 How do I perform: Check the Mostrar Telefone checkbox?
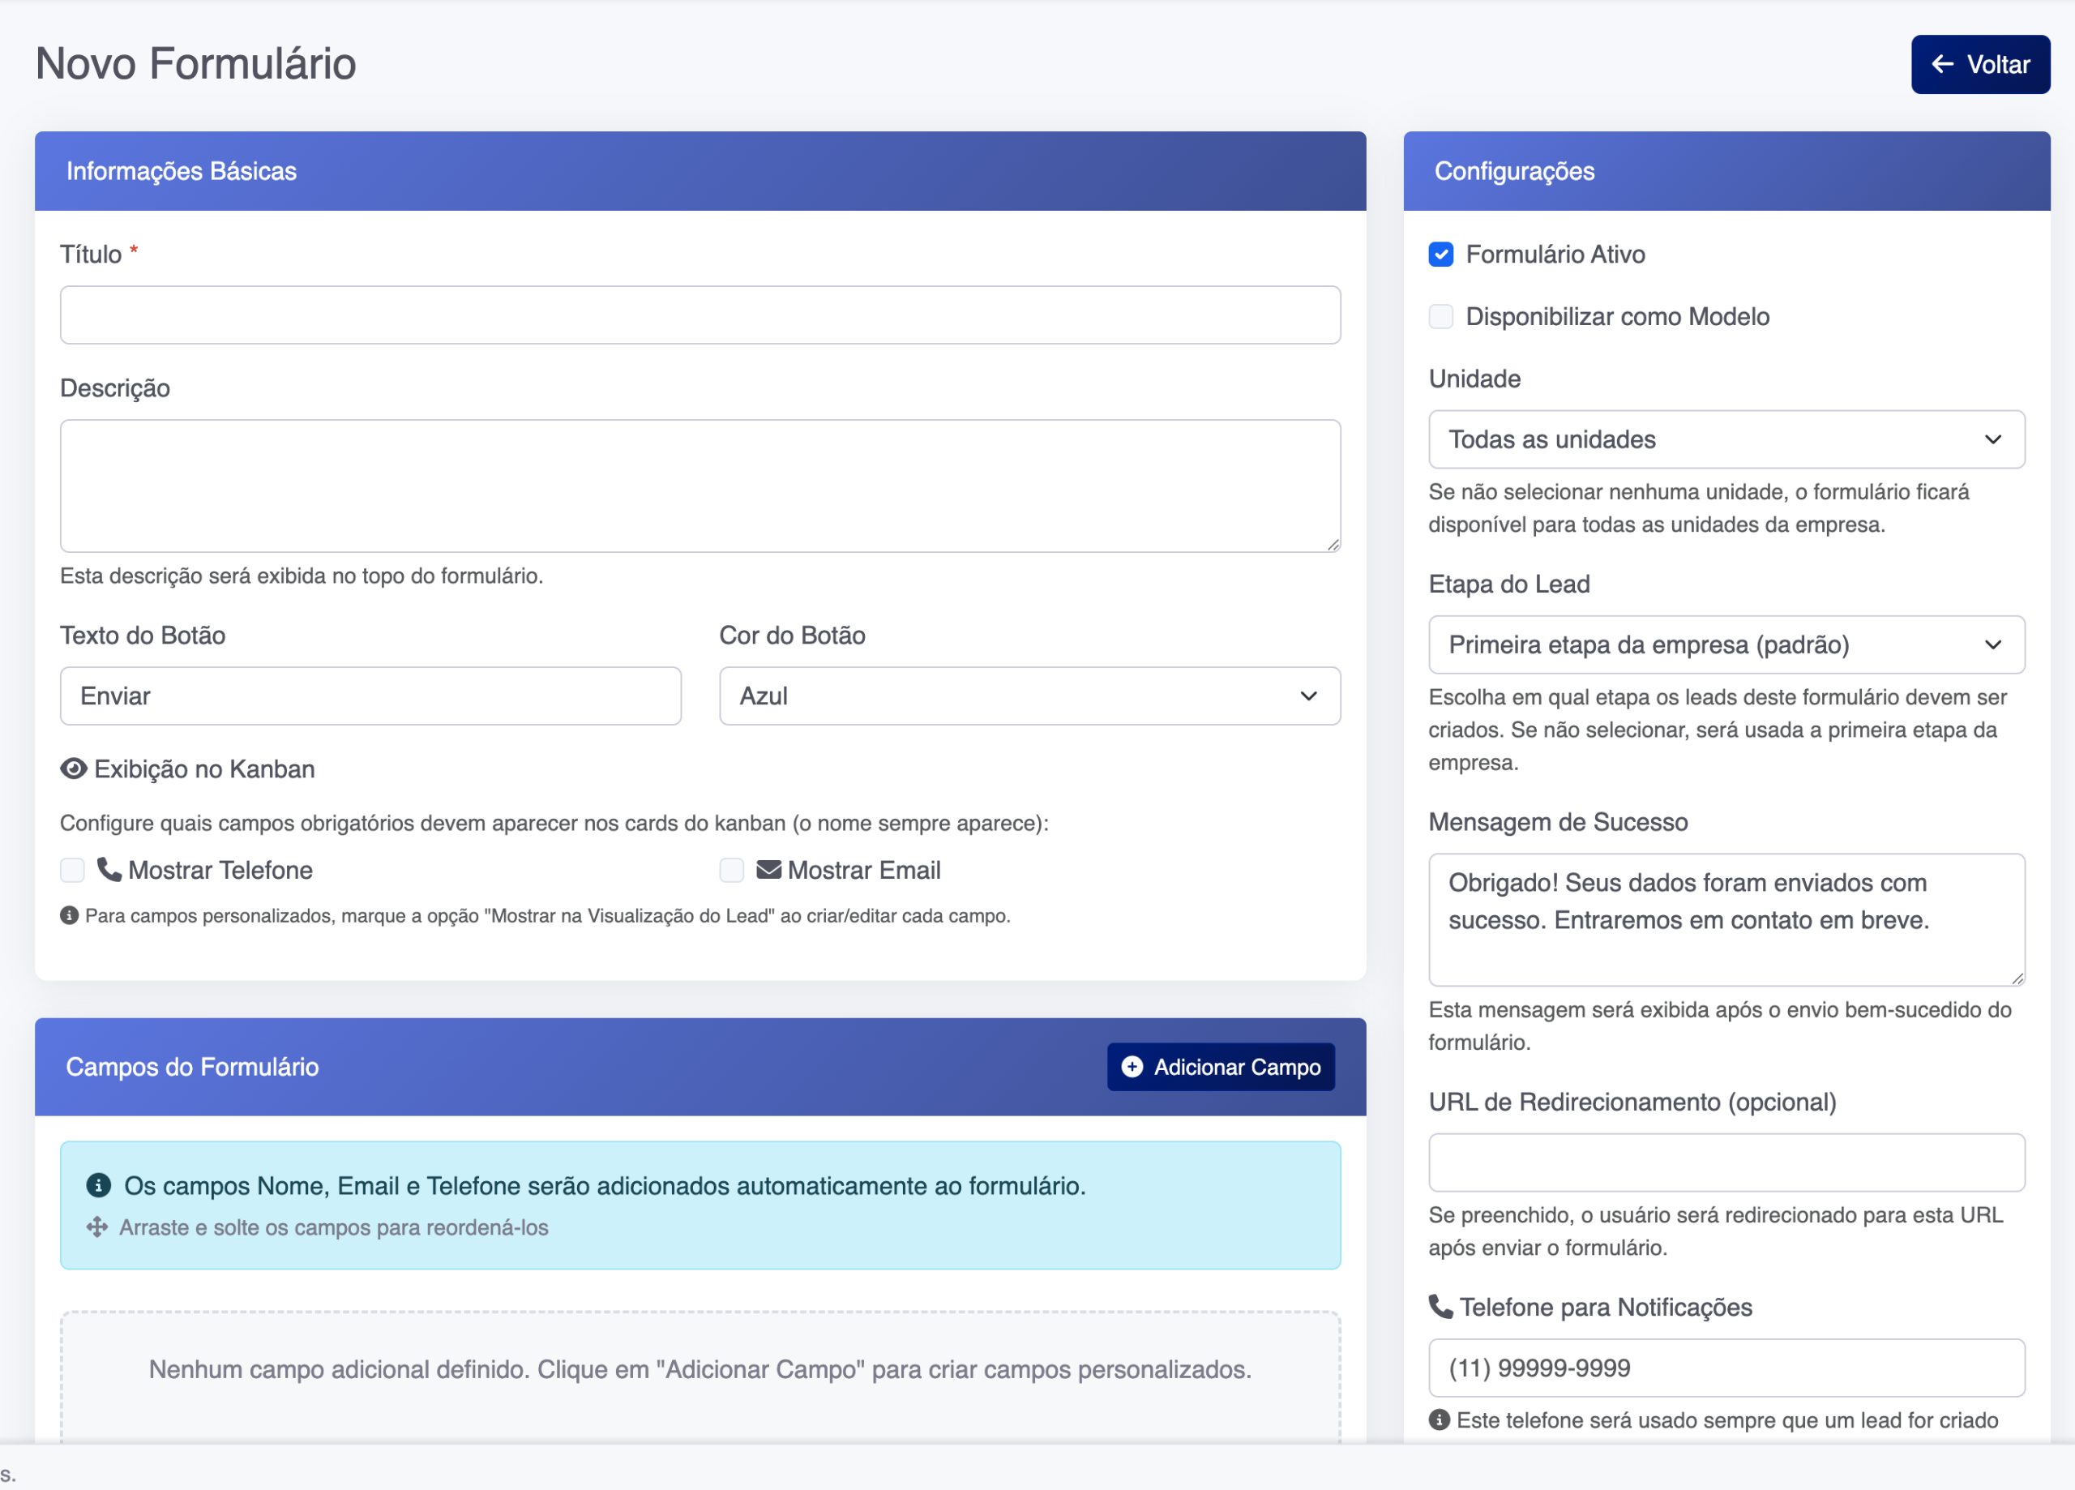(72, 871)
